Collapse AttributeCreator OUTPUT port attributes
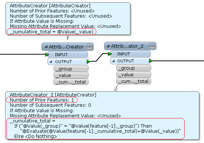Viewport: 204px width, 143px height. click(51, 62)
